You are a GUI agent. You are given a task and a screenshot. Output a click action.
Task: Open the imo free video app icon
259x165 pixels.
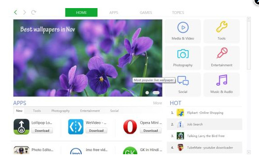point(76,151)
